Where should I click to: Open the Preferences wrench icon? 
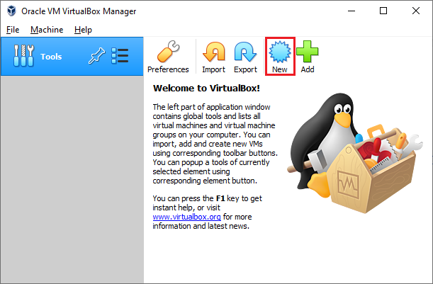click(168, 52)
